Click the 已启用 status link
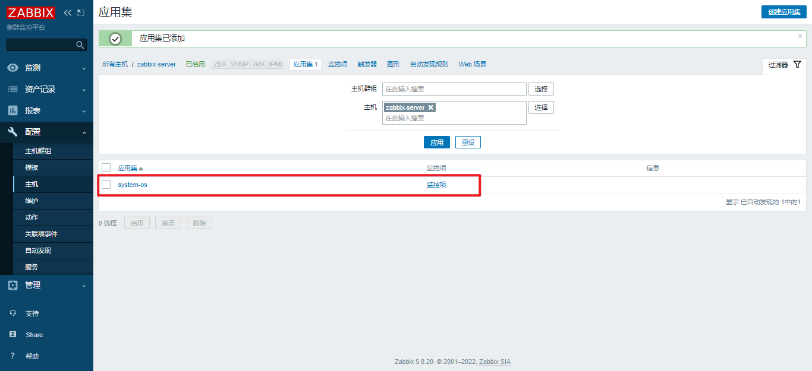 pos(195,64)
